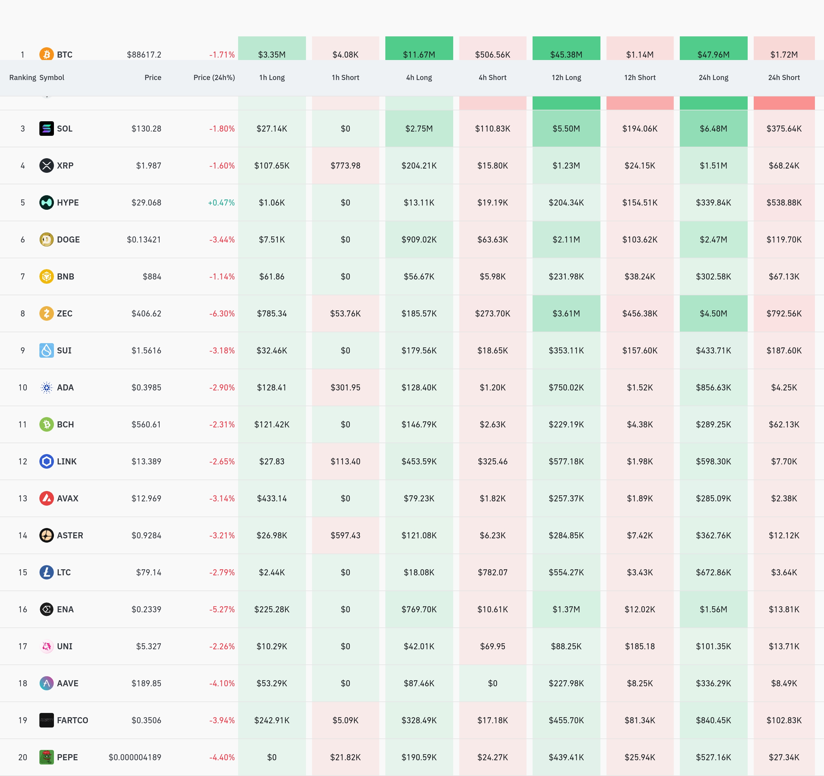
Task: Sort by the 1h Long column header
Action: [272, 78]
